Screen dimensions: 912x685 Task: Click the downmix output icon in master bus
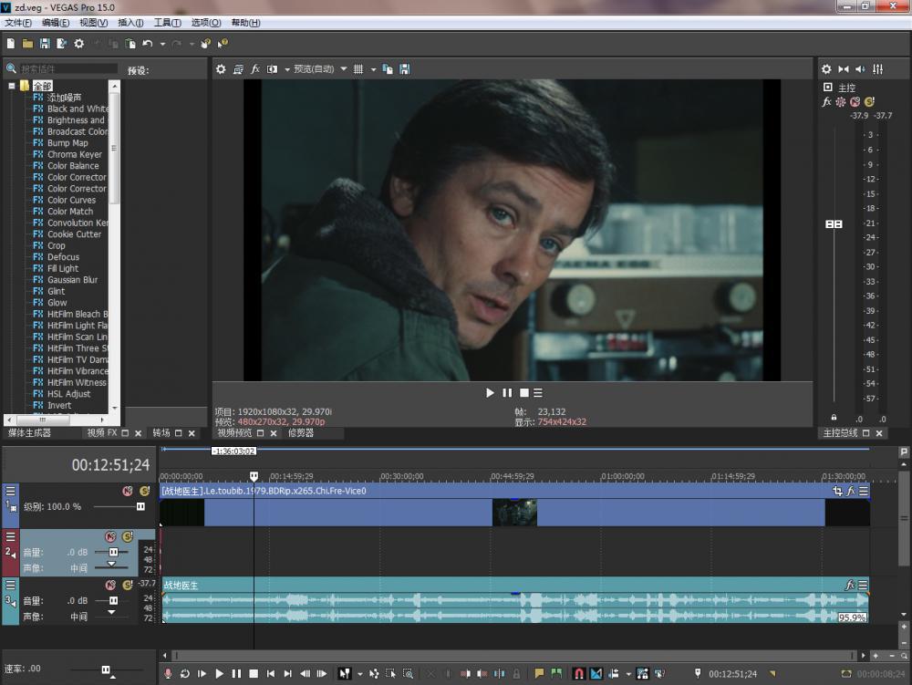click(844, 69)
